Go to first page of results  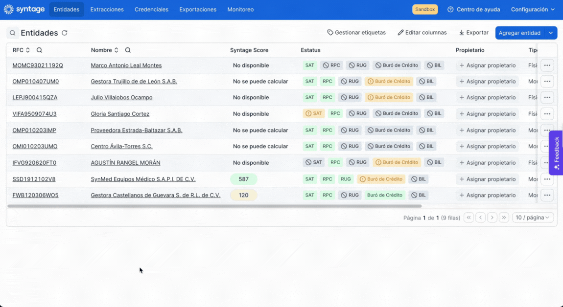pos(469,218)
